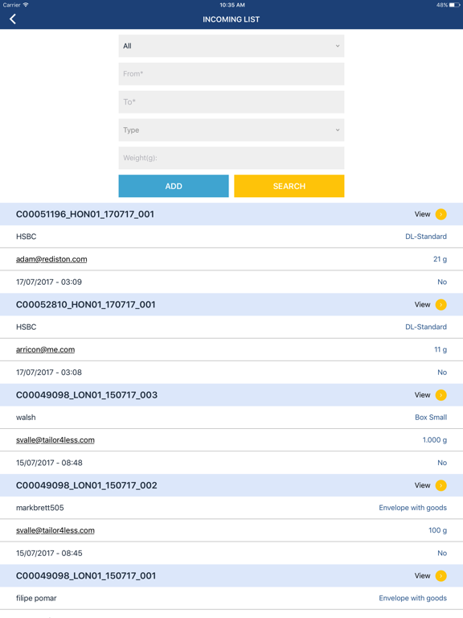Open arrow icon for C00052810_HON01_170717_001
This screenshot has width=463, height=618.
pos(441,305)
